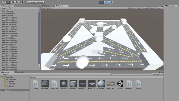The image size is (179, 101).
Task: Select the roadMater.. material asset
Action: (101, 85)
